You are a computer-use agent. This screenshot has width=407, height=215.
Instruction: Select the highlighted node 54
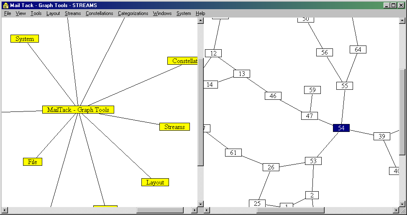341,128
